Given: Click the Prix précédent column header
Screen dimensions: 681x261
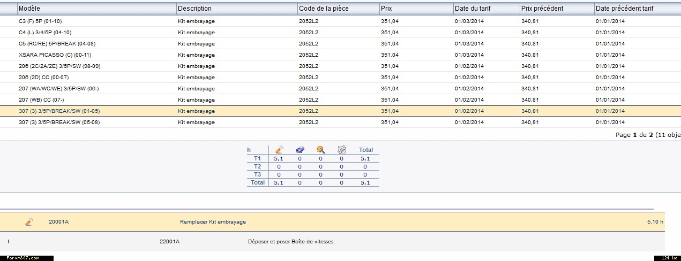Looking at the screenshot, I should 542,9.
